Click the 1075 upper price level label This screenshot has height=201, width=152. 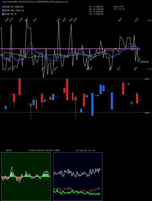click(x=147, y=79)
